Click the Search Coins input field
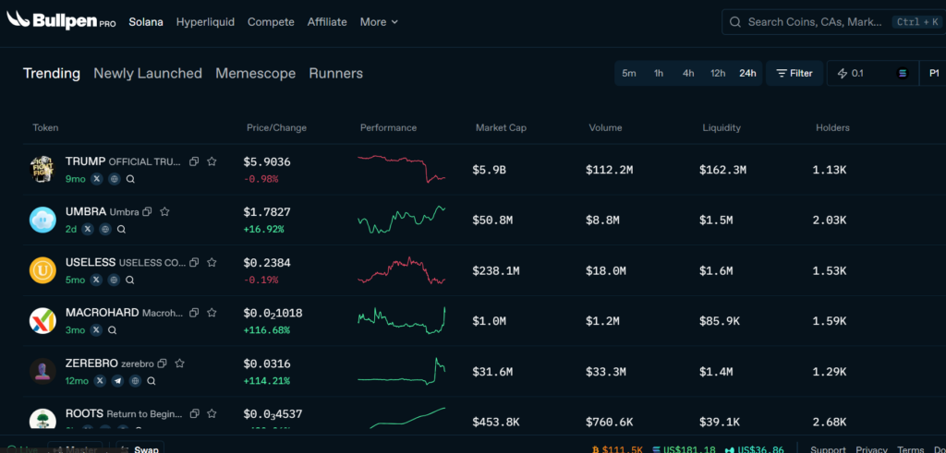The height and width of the screenshot is (453, 946). [813, 21]
